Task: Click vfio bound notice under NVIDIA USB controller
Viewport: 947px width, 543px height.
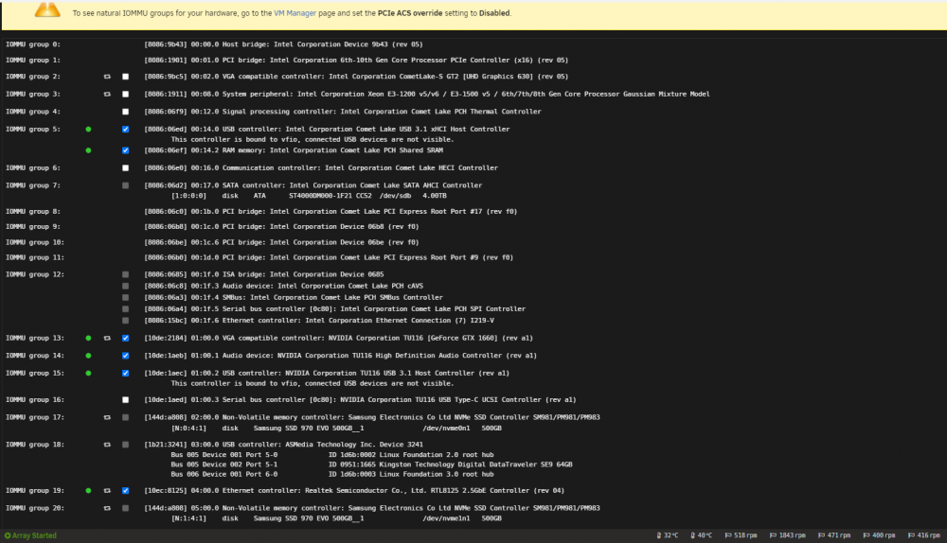Action: pos(313,384)
